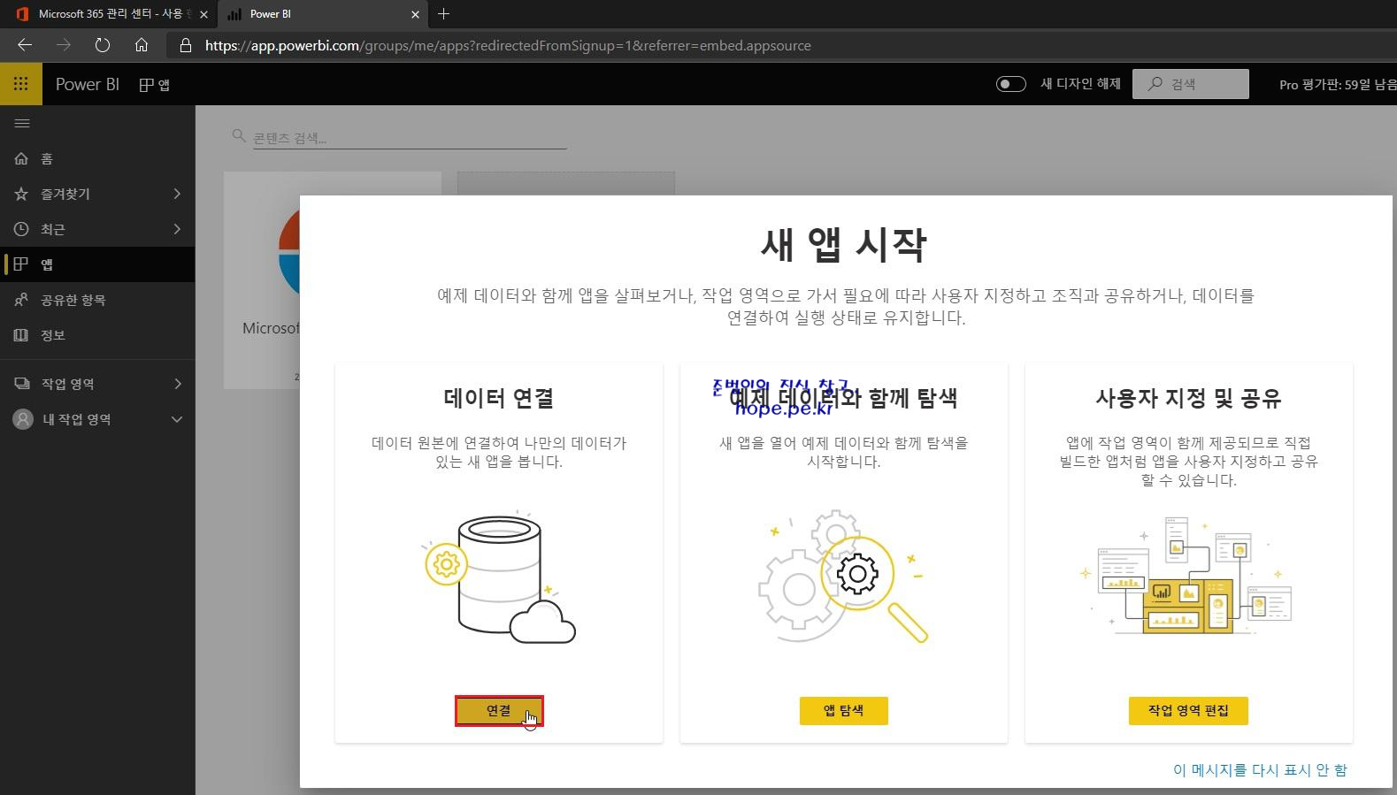Go back in browser history
This screenshot has height=795, width=1397.
click(x=25, y=45)
